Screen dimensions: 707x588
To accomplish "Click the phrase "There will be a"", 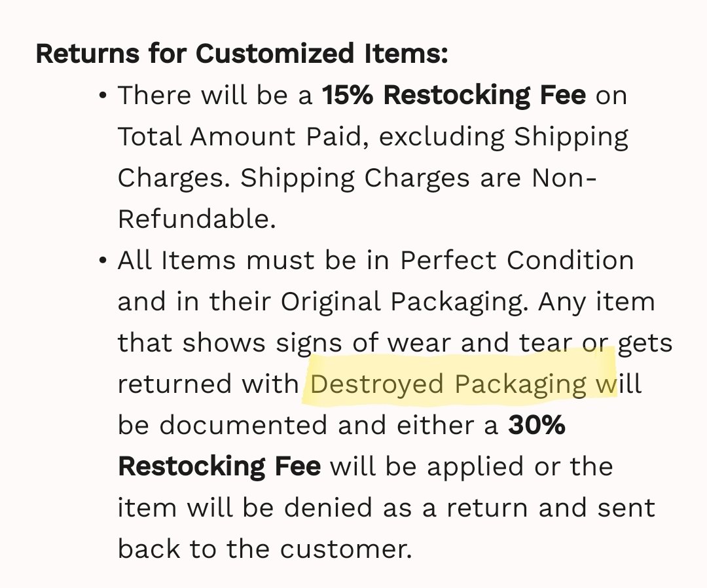I will [215, 95].
